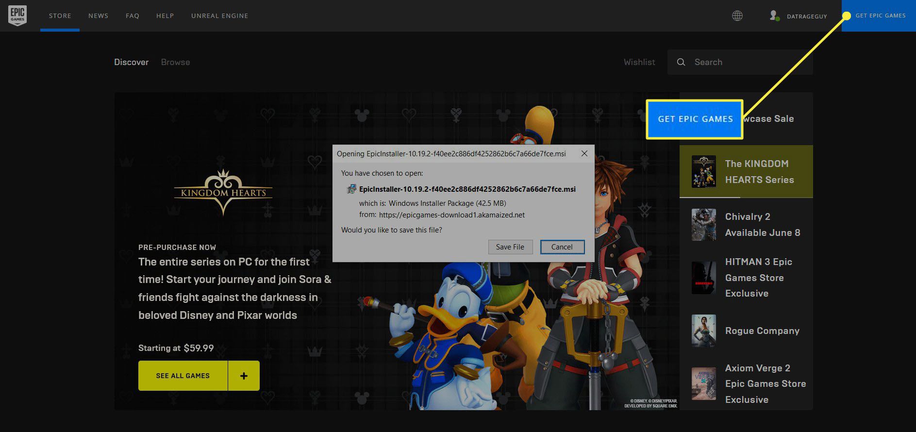Open the NEWS menu item
Viewport: 916px width, 432px height.
click(x=99, y=16)
